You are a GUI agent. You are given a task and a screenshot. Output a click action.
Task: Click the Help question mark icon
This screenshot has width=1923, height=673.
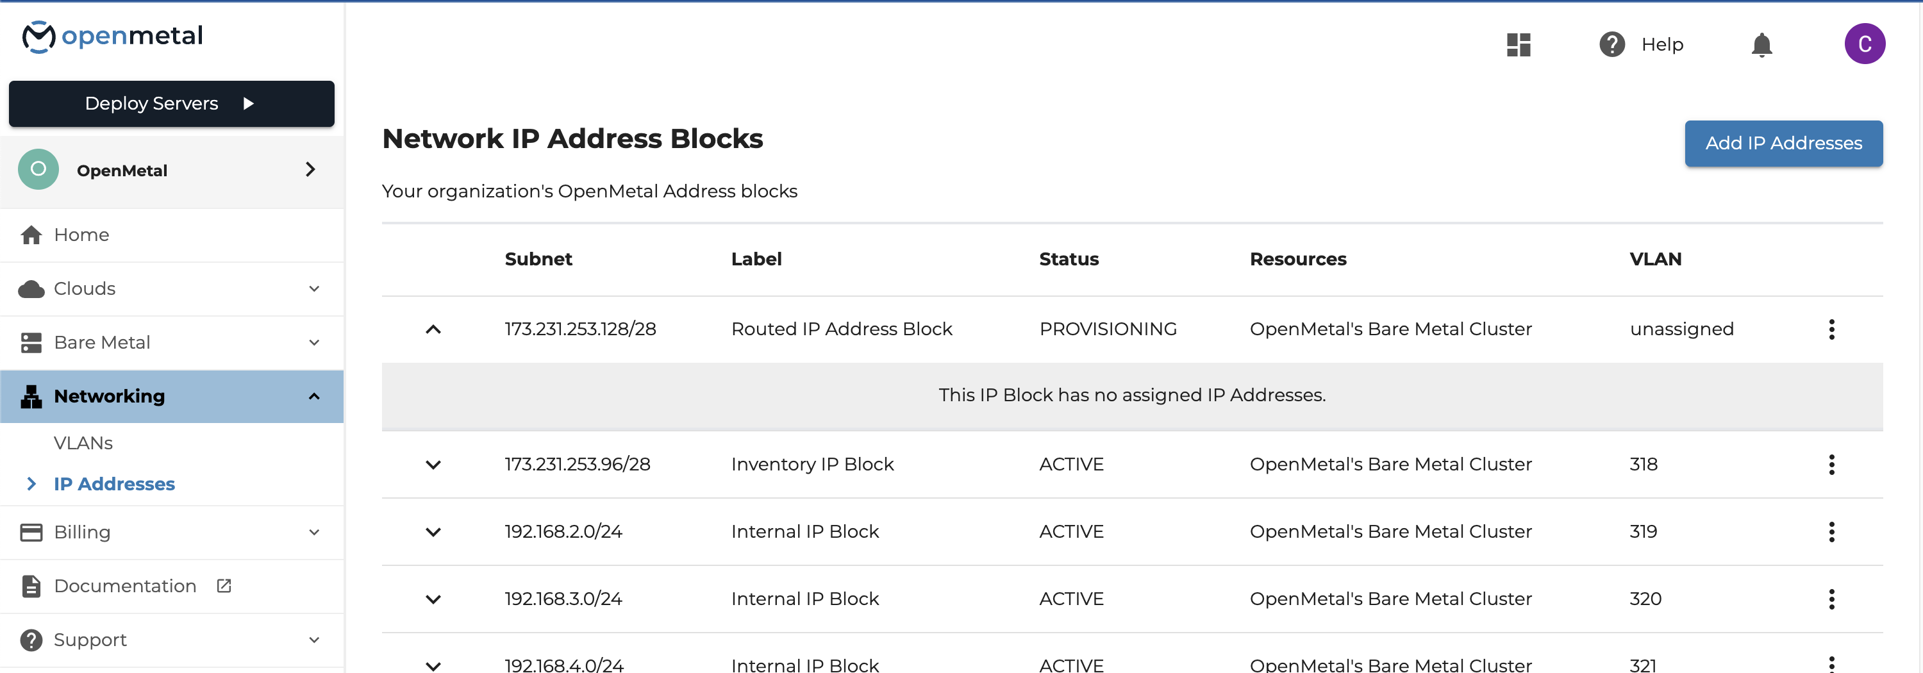[x=1611, y=45]
